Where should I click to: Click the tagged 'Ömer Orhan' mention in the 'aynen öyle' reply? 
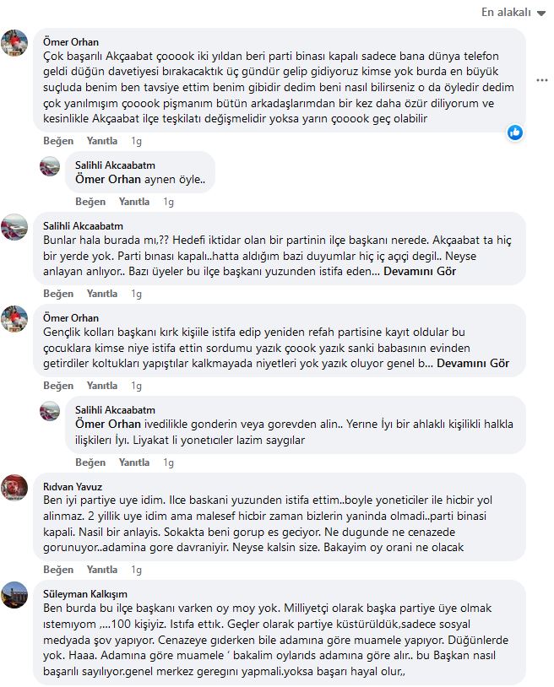point(108,179)
